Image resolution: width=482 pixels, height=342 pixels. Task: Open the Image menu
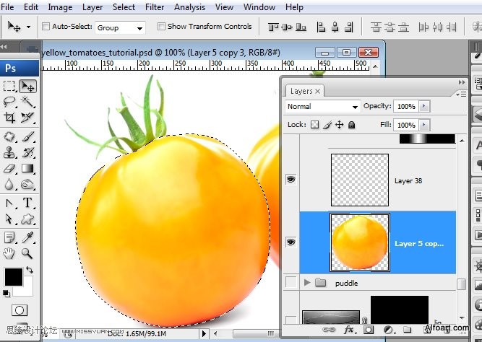[x=60, y=7]
